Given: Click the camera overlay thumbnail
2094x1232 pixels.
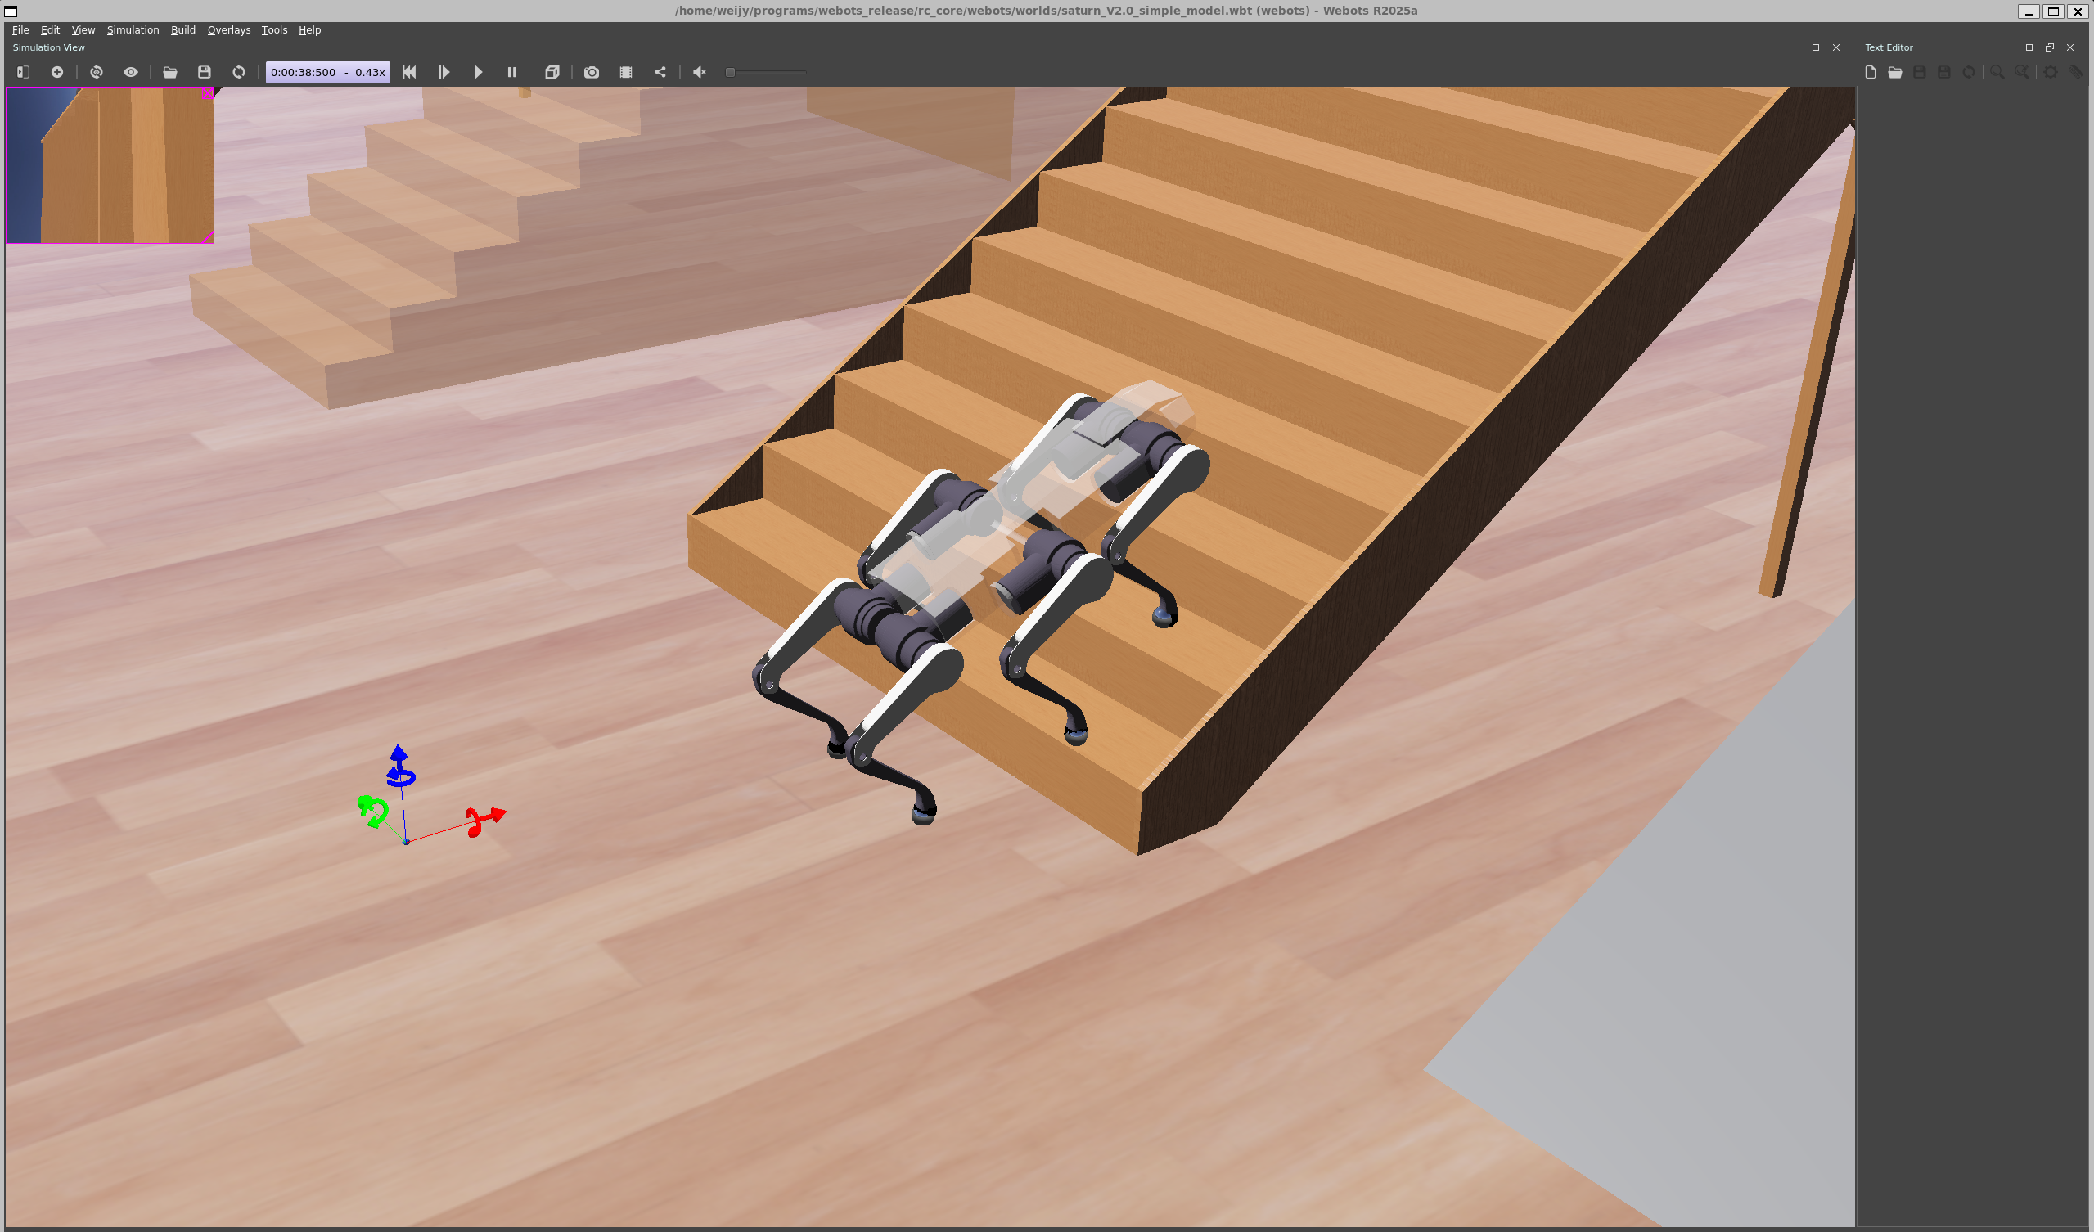Looking at the screenshot, I should point(110,165).
